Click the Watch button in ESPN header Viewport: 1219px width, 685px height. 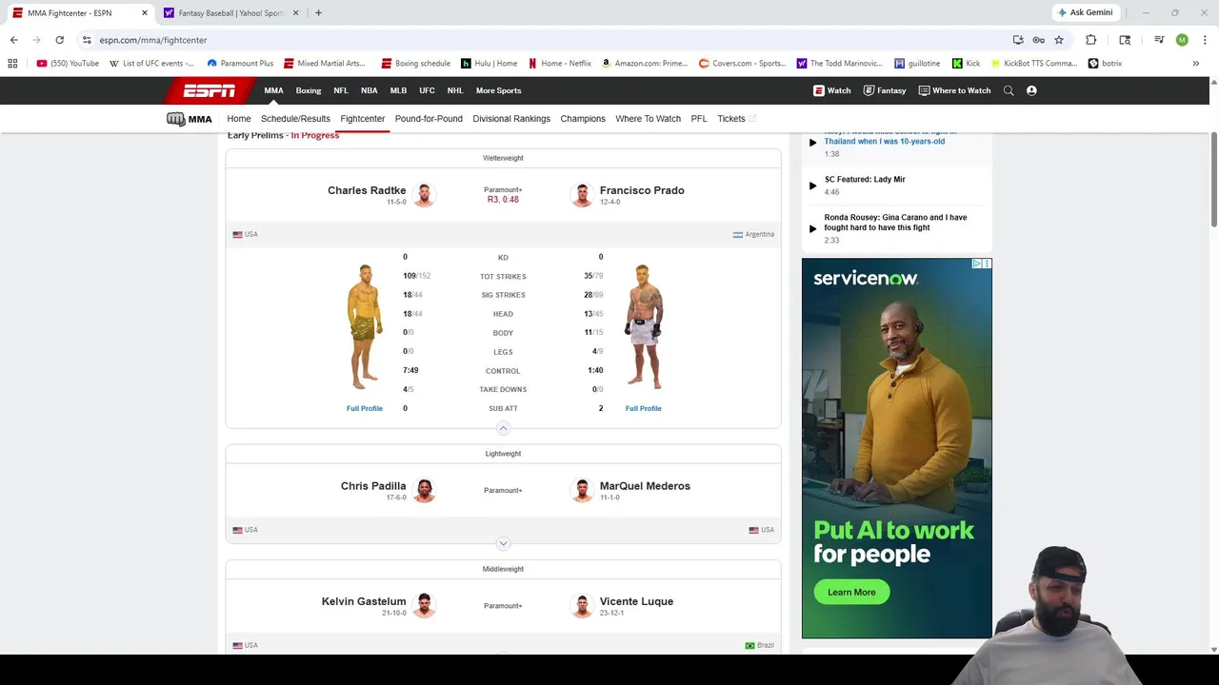[831, 90]
